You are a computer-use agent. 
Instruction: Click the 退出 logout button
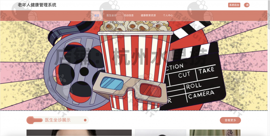(x=247, y=5)
